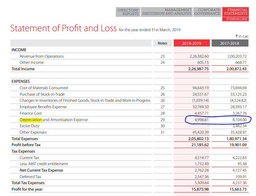Open the Directors' Reports tab
This screenshot has width=256, height=196.
click(x=128, y=12)
